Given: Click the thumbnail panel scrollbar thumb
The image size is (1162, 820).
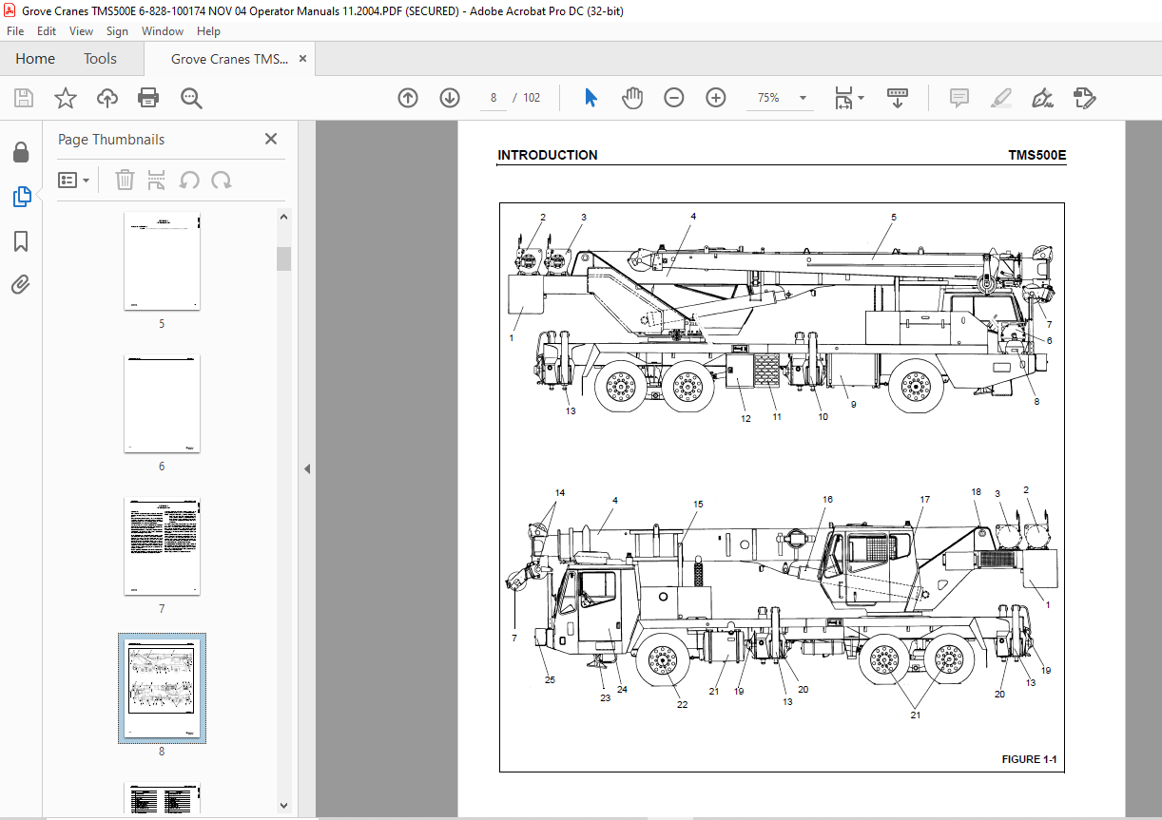Looking at the screenshot, I should pos(283,258).
